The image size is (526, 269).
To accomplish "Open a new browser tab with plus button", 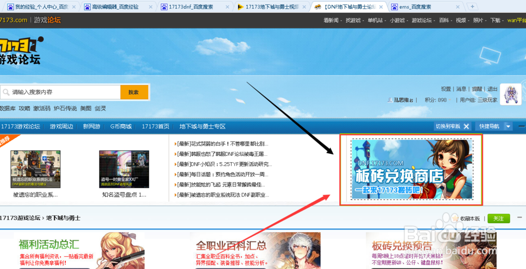I will point(472,6).
